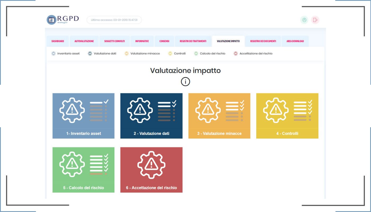Image resolution: width=371 pixels, height=212 pixels.
Task: Open the Dashboard tab
Action: pos(58,41)
